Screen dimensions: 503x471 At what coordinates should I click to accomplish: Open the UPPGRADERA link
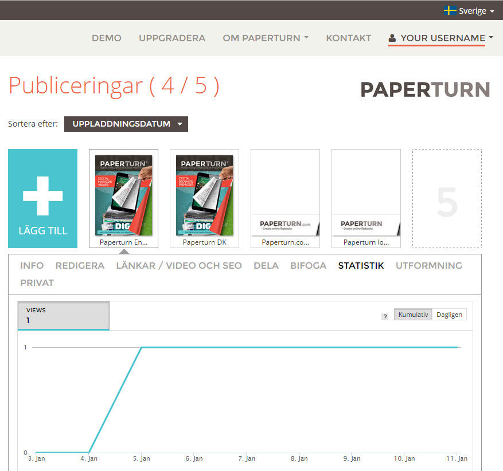pos(172,38)
